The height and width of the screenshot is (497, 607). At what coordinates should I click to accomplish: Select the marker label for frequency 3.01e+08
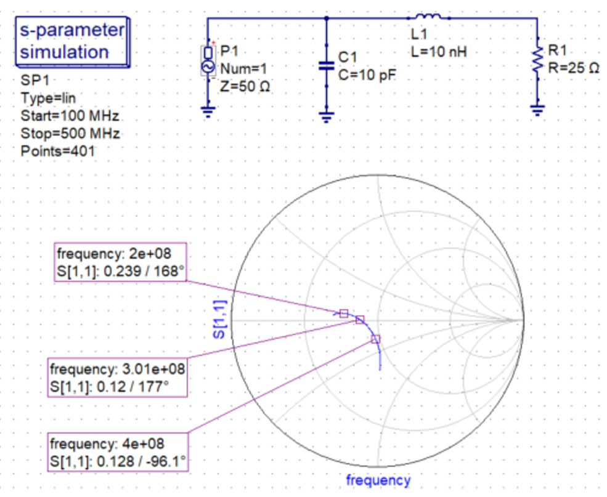click(118, 378)
